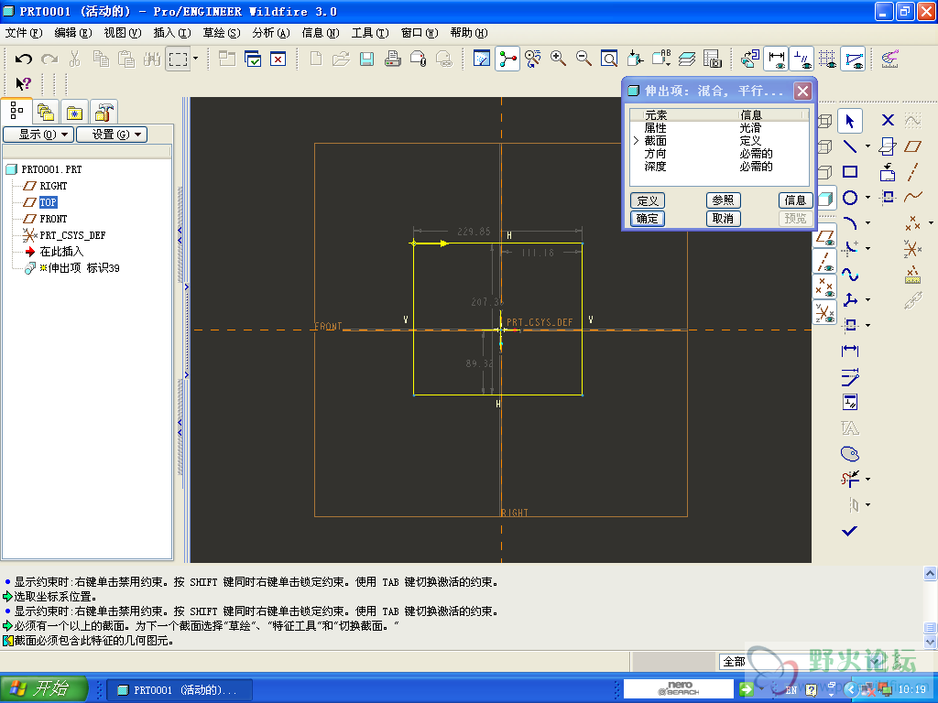Toggle datum plane display
938x703 pixels.
tap(825, 237)
